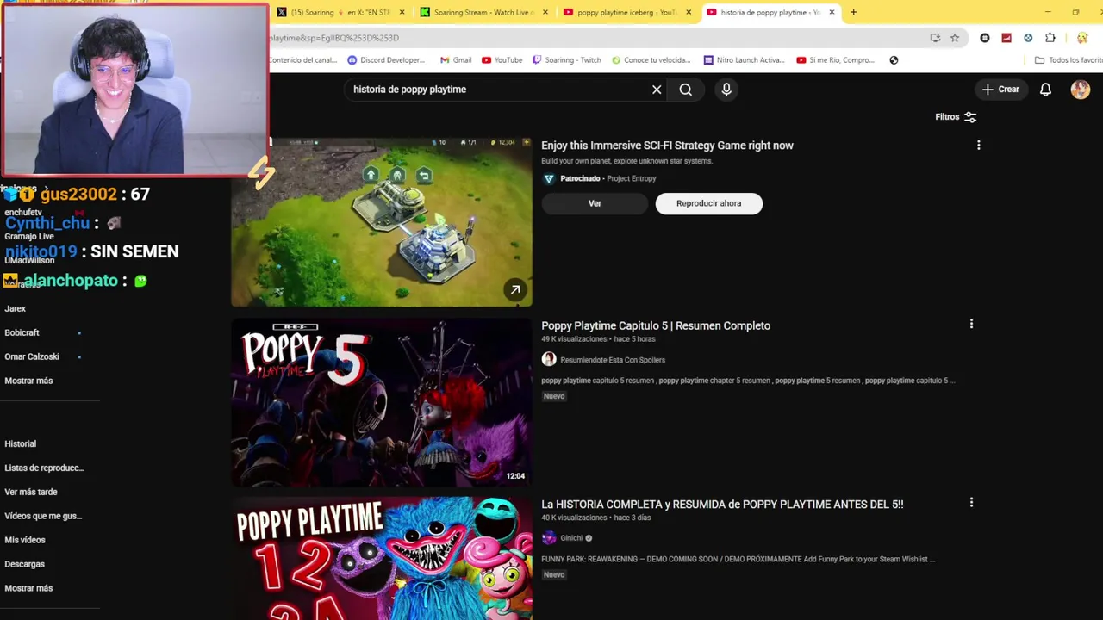The height and width of the screenshot is (620, 1103).
Task: Clear the search box with the X
Action: 657,90
